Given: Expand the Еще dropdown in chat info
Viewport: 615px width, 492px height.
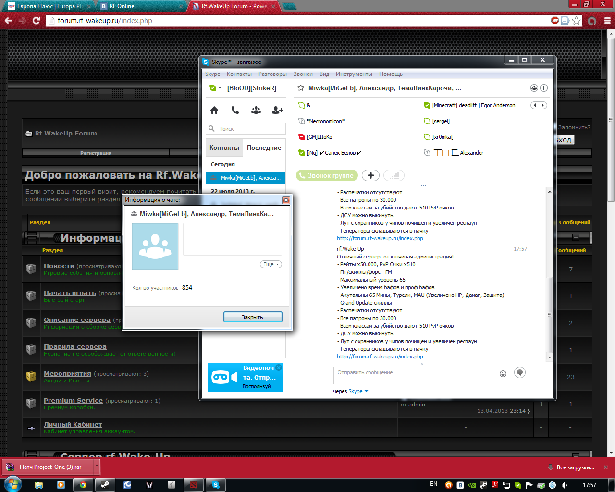Looking at the screenshot, I should point(271,264).
